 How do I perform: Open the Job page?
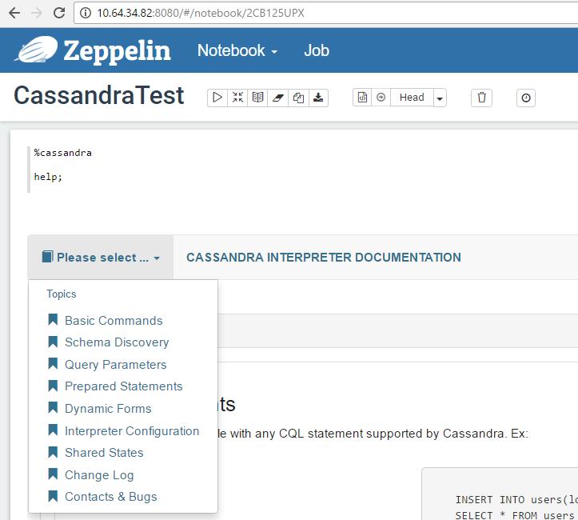317,50
